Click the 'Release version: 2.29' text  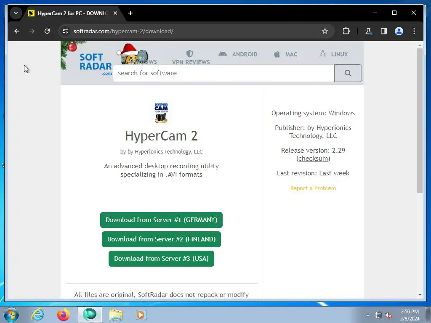313,151
